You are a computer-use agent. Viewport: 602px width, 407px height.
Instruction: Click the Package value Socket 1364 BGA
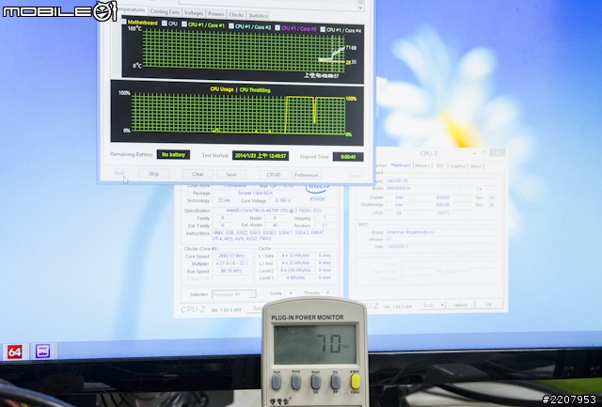click(254, 193)
